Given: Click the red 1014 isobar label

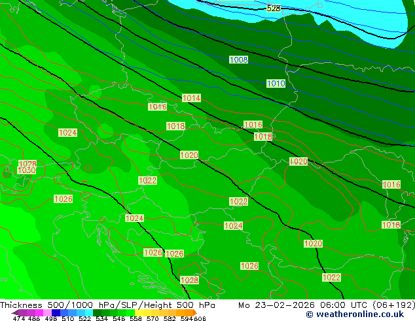Looking at the screenshot, I should click(x=191, y=98).
